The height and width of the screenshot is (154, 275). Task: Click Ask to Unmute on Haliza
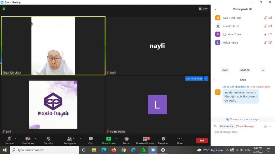pos(194,79)
